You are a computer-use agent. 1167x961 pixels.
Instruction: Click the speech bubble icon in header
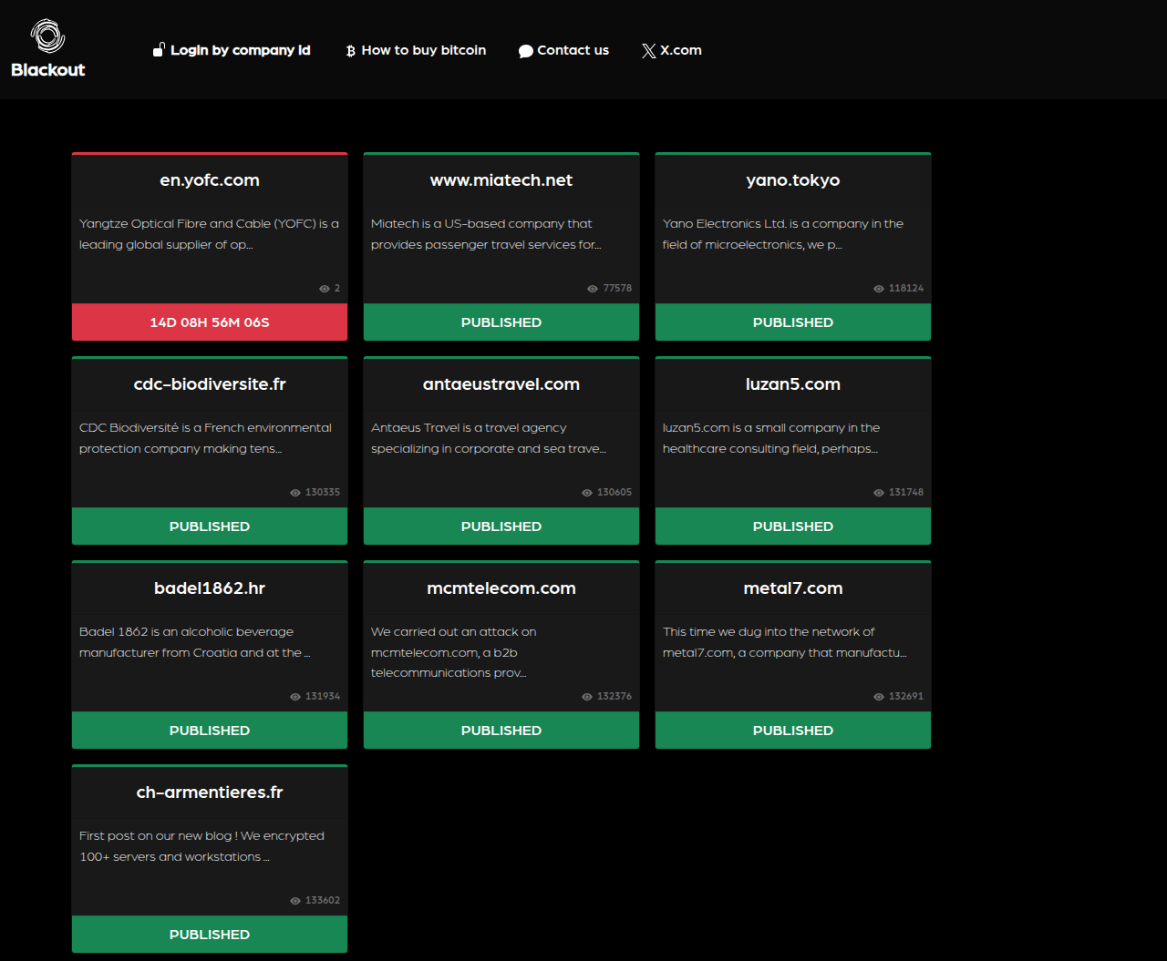(x=525, y=51)
